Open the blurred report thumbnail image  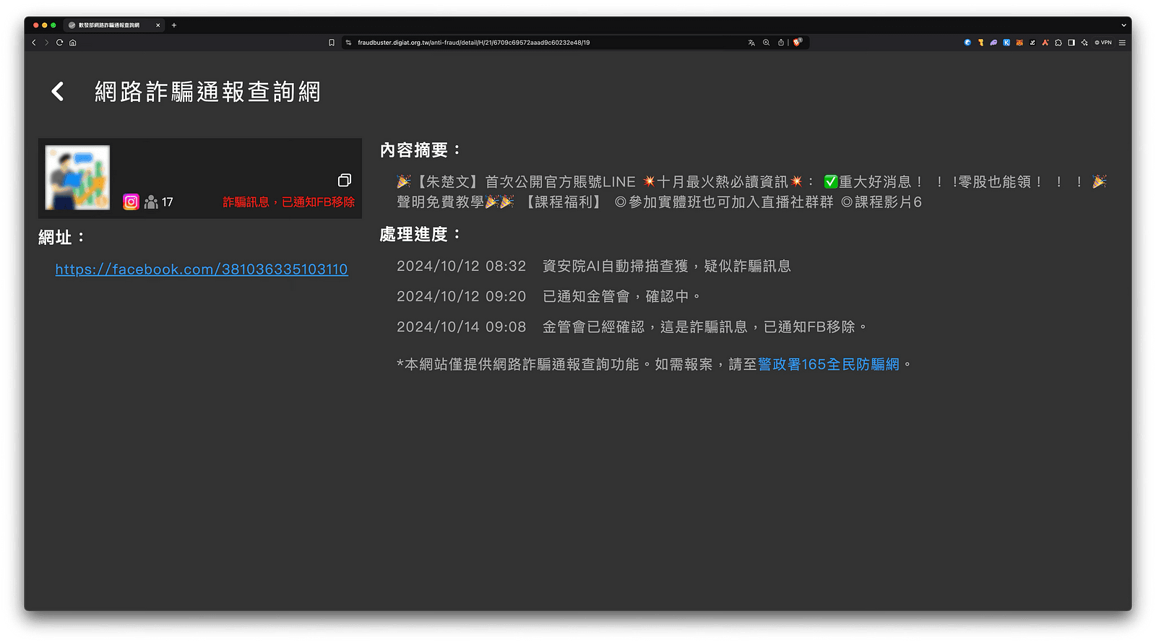click(77, 178)
